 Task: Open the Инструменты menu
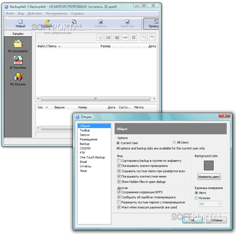[x=56, y=13]
